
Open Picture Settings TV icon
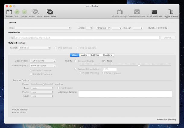(x=120, y=12)
